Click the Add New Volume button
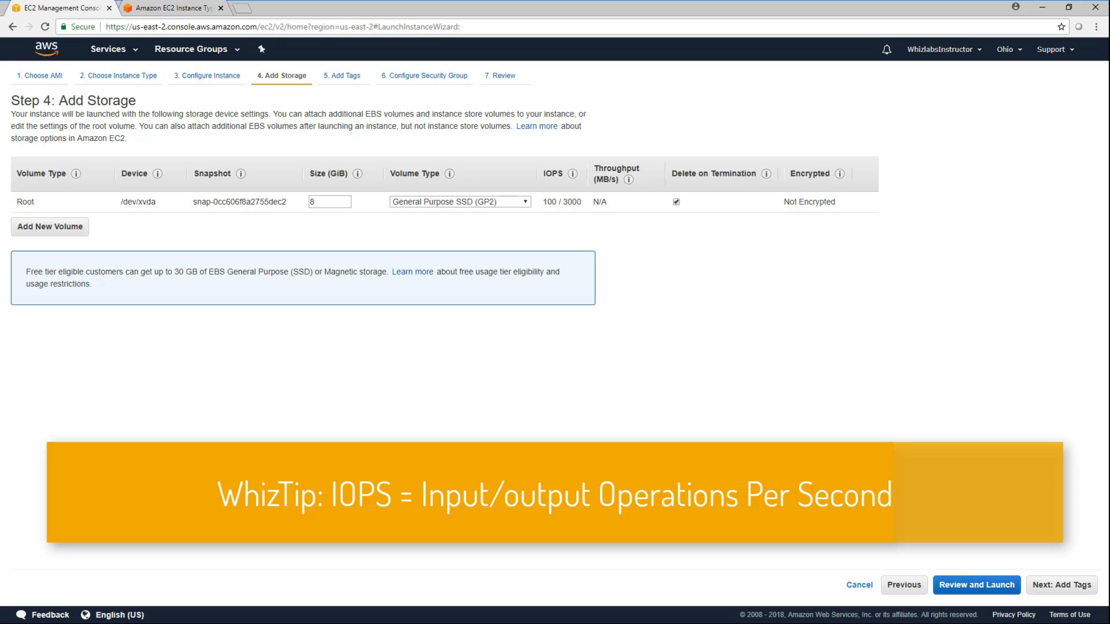Image resolution: width=1110 pixels, height=624 pixels. [50, 226]
